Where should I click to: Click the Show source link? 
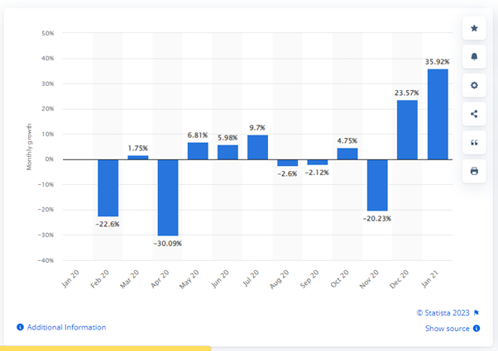pyautogui.click(x=448, y=328)
